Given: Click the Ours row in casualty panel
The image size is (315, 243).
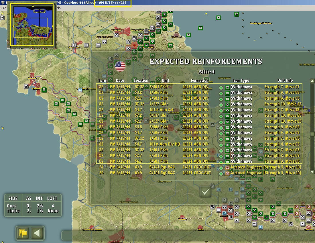Looking at the screenshot, I should [33, 206].
